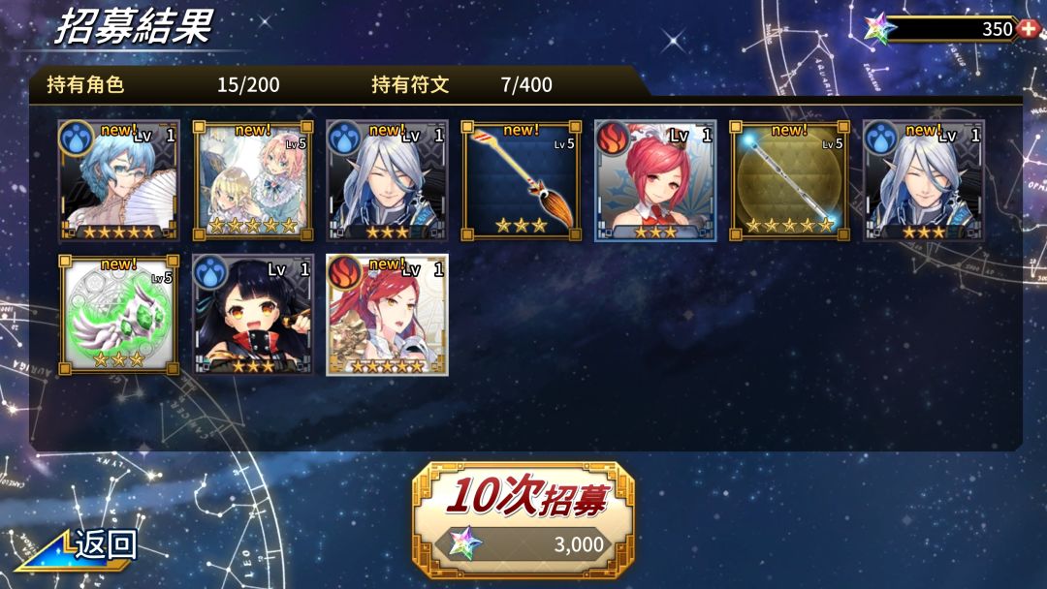
Task: Tap the fire element icon on the second-row five-star card
Action: 344,272
